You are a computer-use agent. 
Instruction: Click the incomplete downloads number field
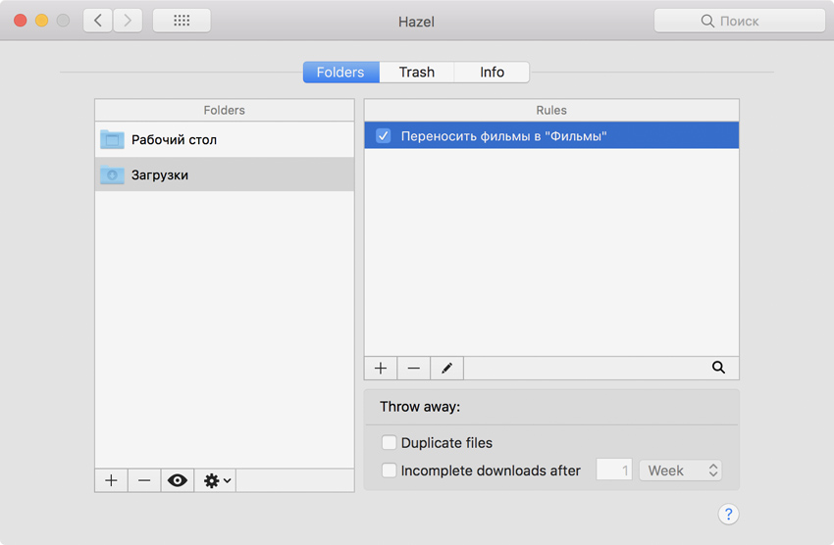pos(615,471)
